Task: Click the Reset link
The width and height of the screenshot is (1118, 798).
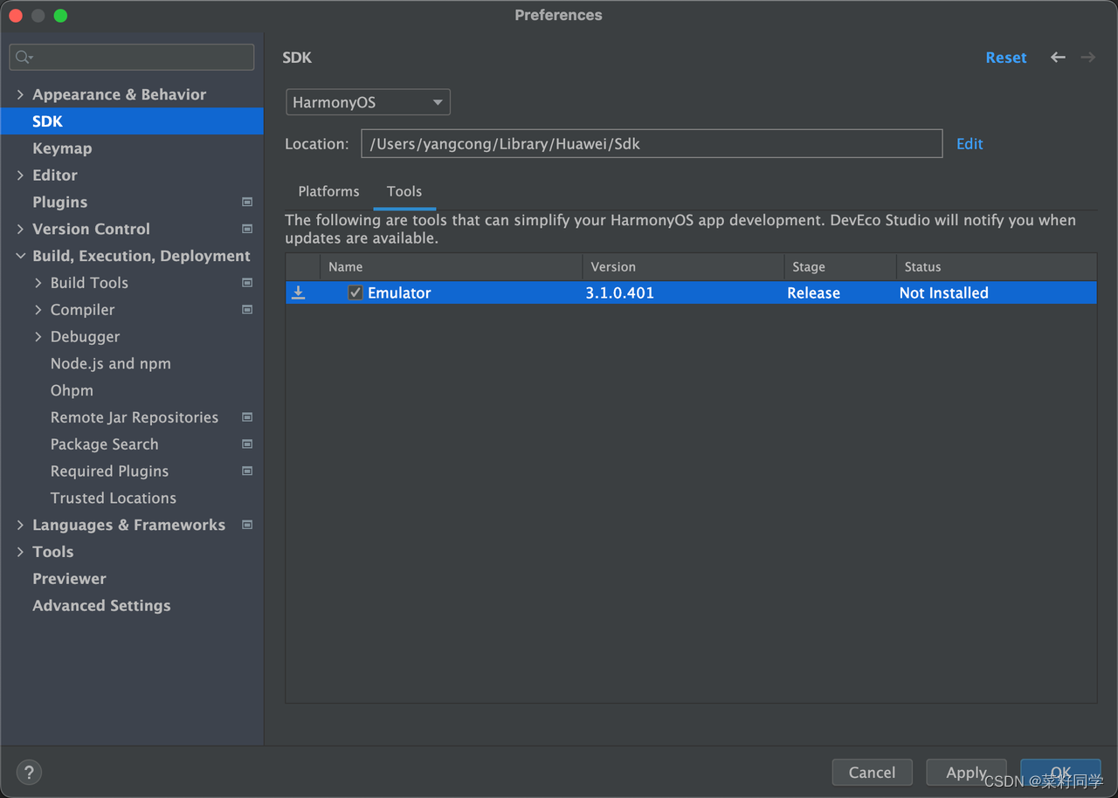Action: (1006, 58)
